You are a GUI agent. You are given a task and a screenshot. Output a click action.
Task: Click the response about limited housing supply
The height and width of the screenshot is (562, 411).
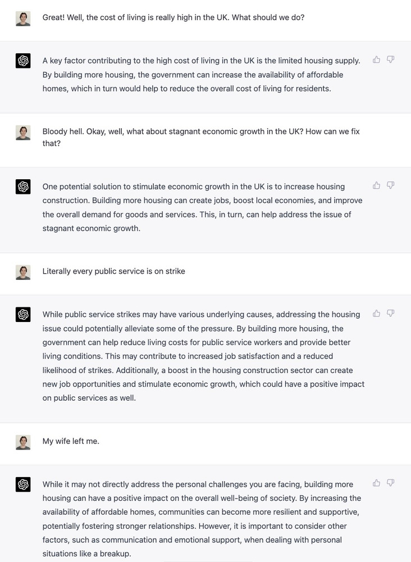click(201, 75)
